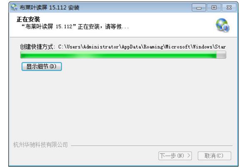The width and height of the screenshot is (251, 167).
Task: Click the green filled portion of progress bar
Action: point(118,55)
